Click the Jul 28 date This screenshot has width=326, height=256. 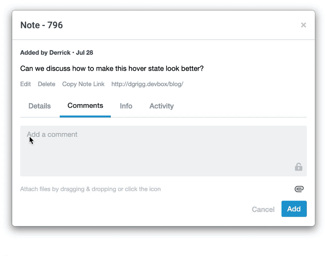[x=84, y=53]
